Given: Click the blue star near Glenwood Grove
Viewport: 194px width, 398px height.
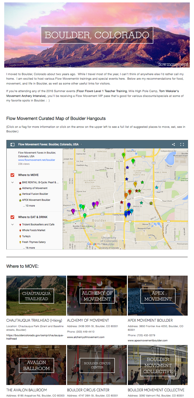Looking at the screenshot, I should tap(127, 167).
